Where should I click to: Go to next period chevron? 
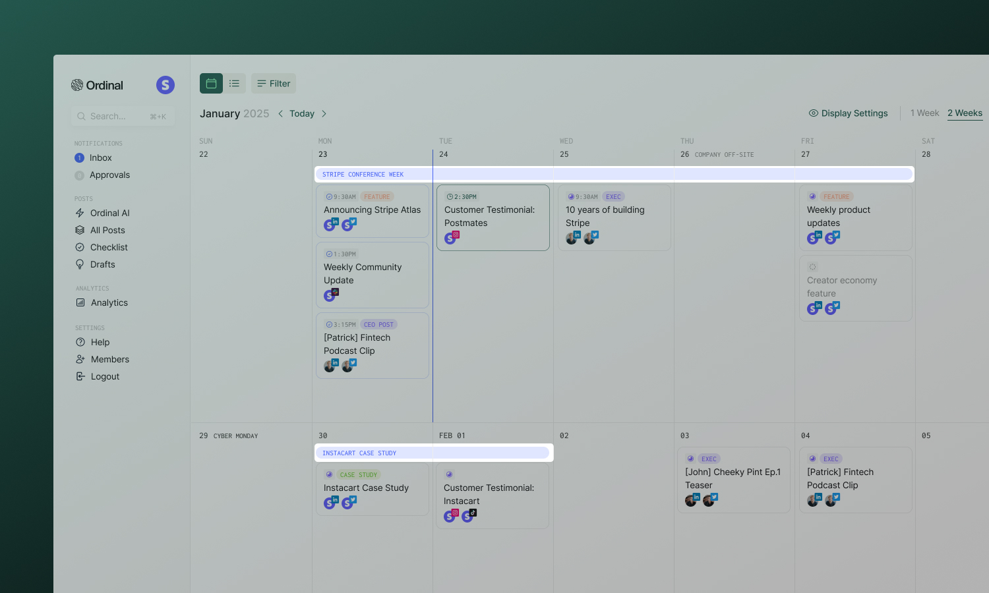pos(324,113)
